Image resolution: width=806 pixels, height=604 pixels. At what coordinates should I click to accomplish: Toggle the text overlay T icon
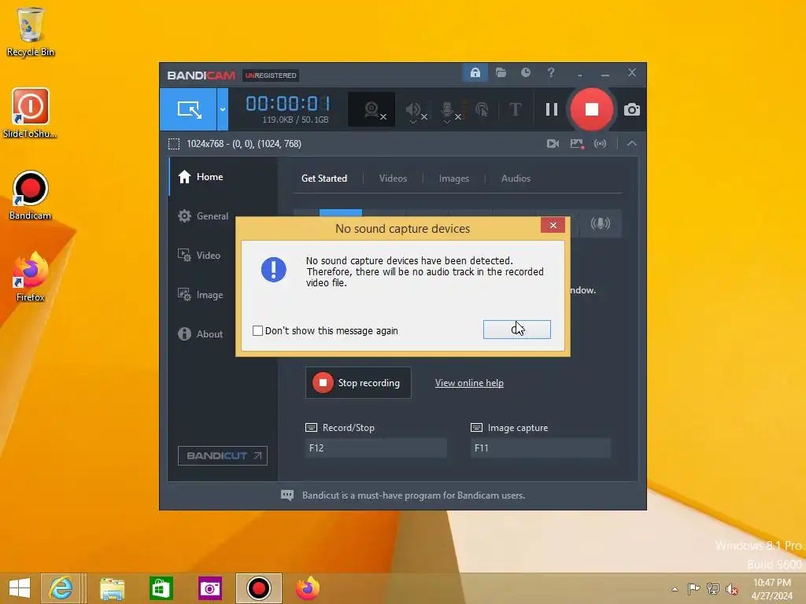(x=515, y=109)
